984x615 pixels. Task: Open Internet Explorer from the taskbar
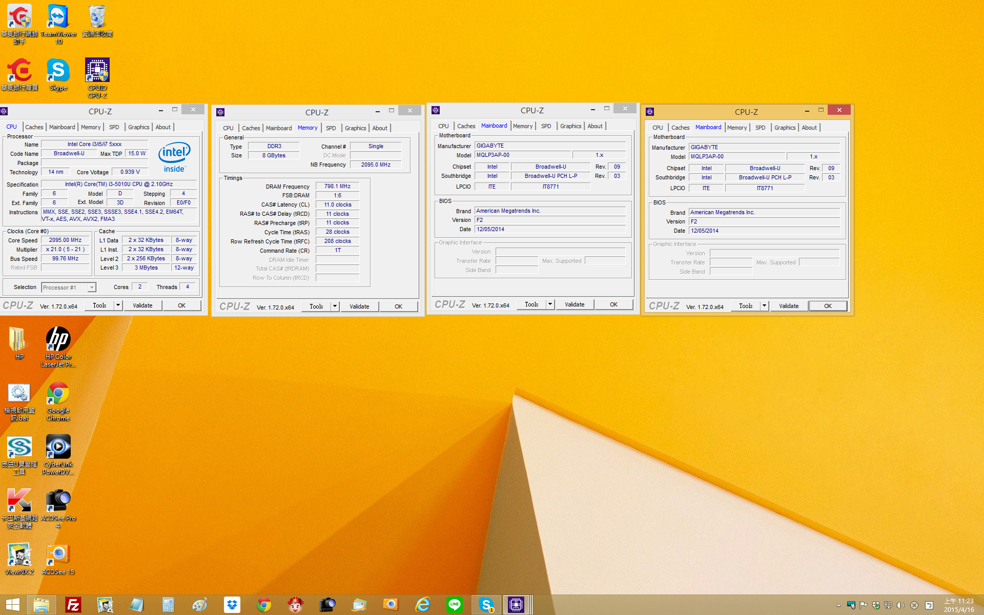pyautogui.click(x=423, y=605)
